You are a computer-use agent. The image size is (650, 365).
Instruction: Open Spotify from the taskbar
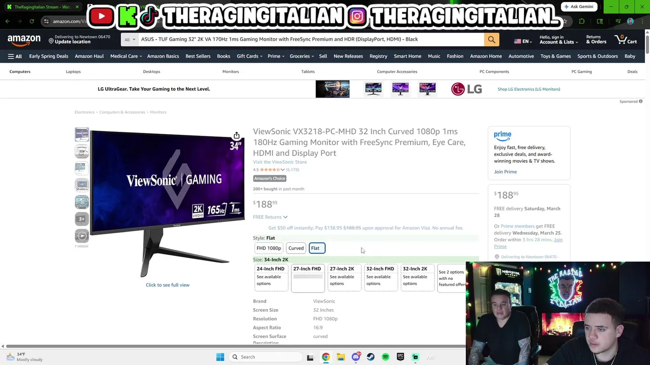(385, 357)
